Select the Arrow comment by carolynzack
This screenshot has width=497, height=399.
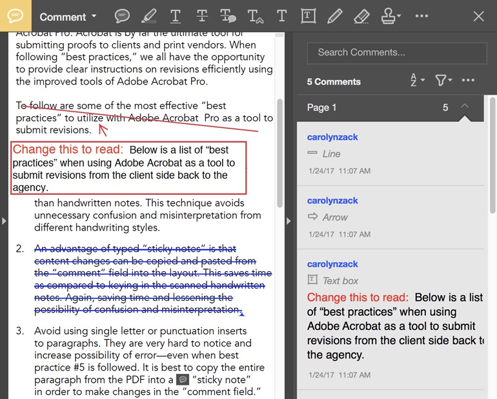click(391, 218)
